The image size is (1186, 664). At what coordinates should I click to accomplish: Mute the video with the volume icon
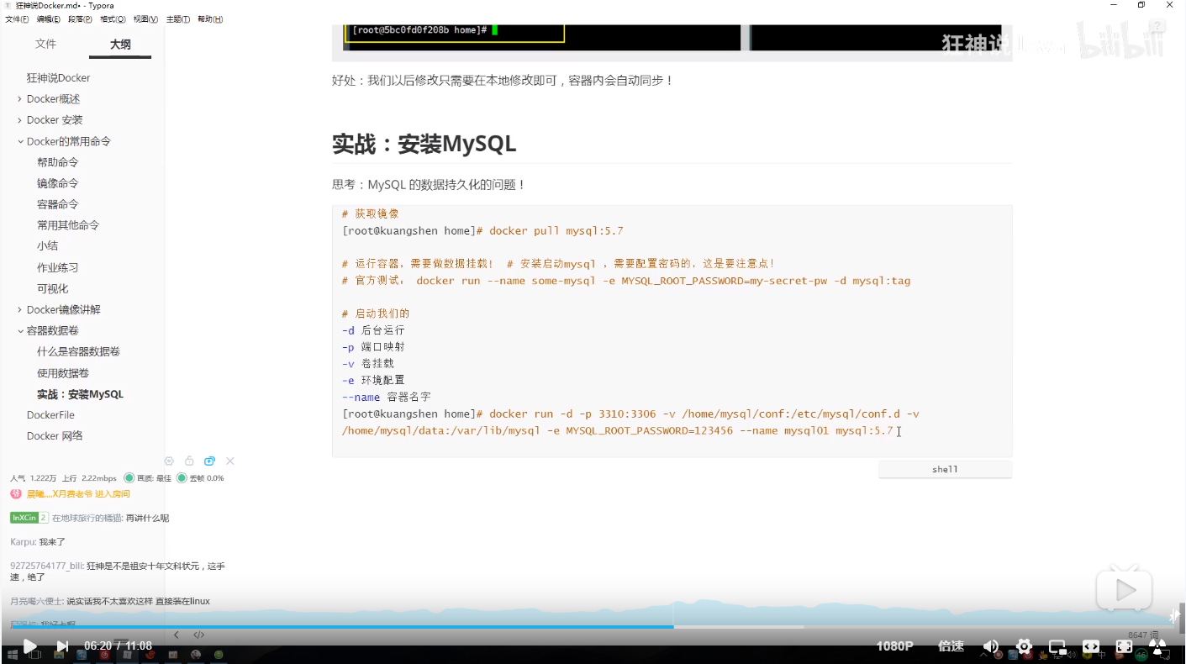click(x=991, y=646)
